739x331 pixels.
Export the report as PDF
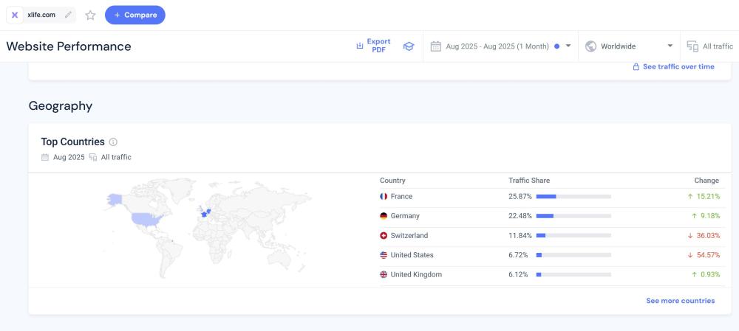point(373,46)
